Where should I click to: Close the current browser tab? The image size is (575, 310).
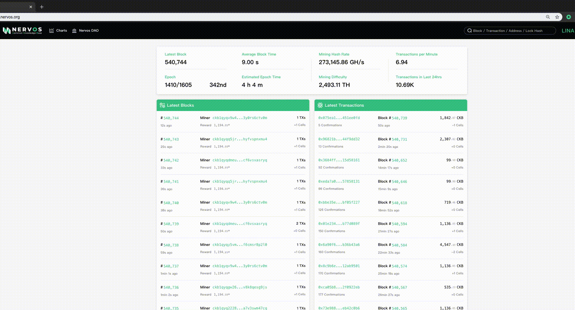tap(31, 7)
